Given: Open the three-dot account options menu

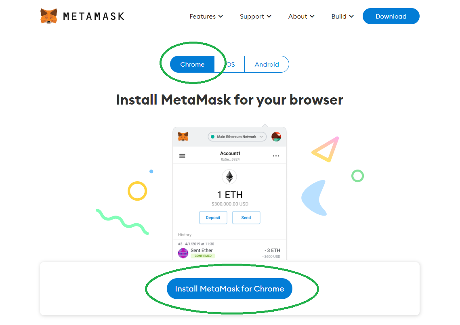Looking at the screenshot, I should click(x=276, y=156).
